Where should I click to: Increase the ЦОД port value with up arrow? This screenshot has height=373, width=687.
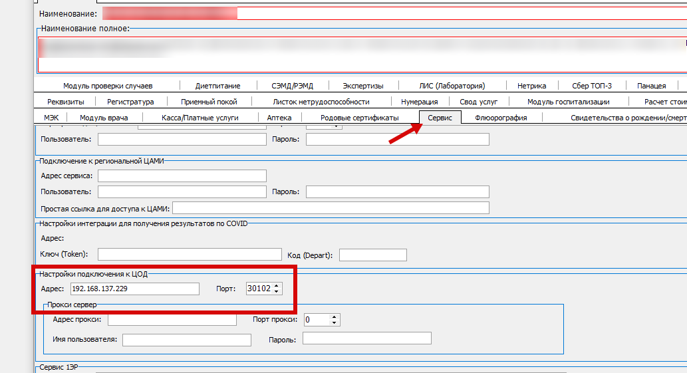(x=277, y=286)
